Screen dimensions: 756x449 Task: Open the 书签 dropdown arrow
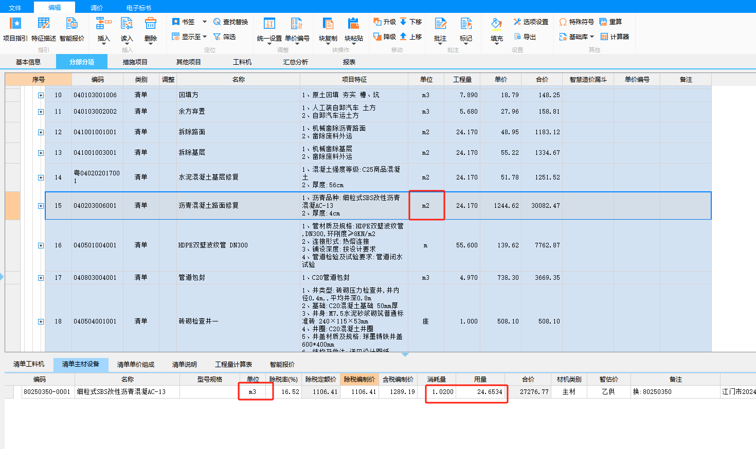click(x=204, y=22)
